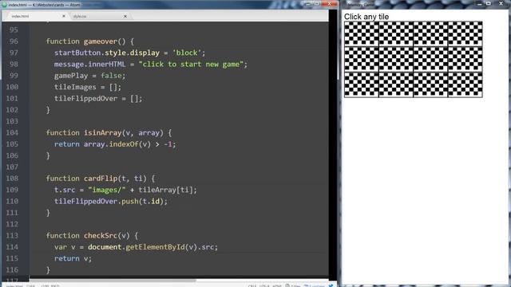Maximize the Memory Game window
This screenshot has height=287, width=511.
pyautogui.click(x=489, y=4)
